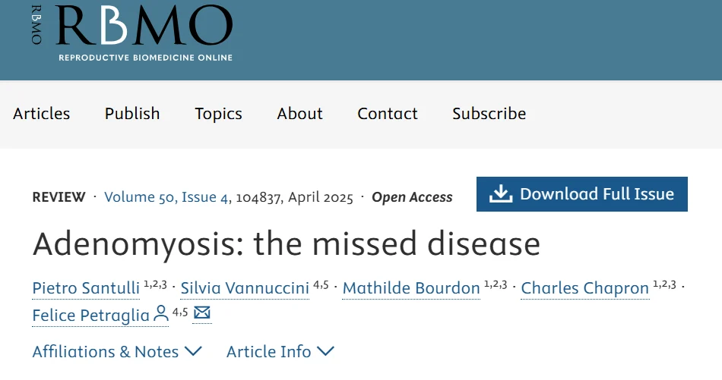Open Felice Petraglia author details

(x=91, y=315)
